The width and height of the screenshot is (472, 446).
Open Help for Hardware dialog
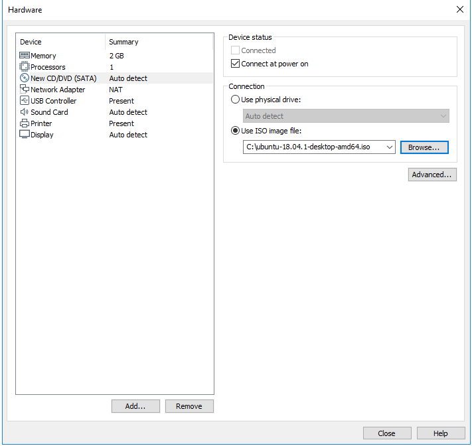pyautogui.click(x=441, y=433)
